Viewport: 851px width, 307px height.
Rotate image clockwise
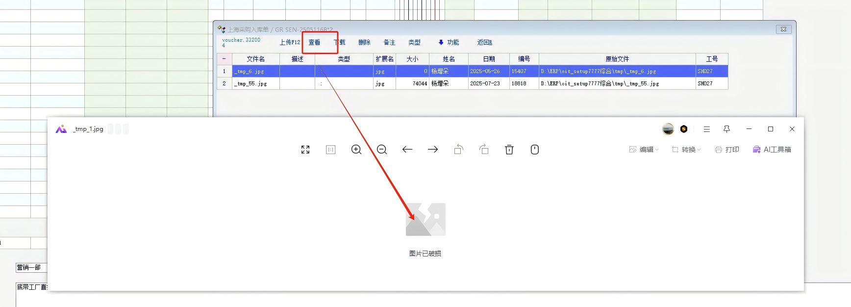tap(484, 150)
